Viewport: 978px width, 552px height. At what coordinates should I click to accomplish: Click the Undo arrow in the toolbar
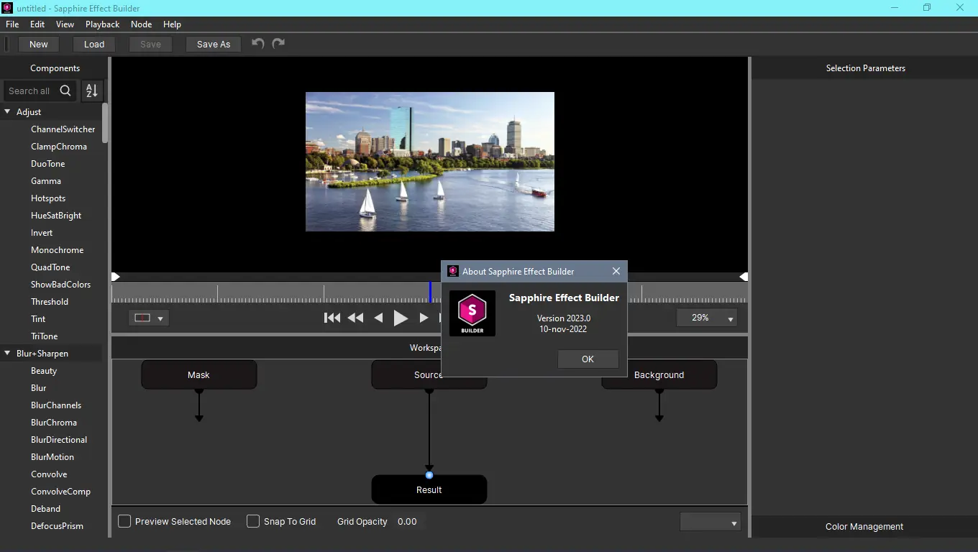258,44
